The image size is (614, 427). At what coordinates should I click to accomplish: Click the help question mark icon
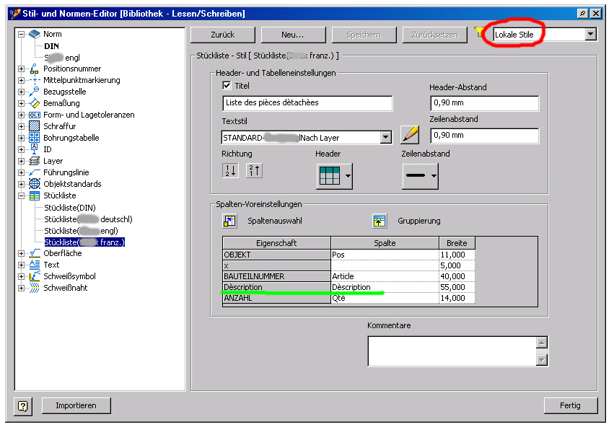(24, 406)
